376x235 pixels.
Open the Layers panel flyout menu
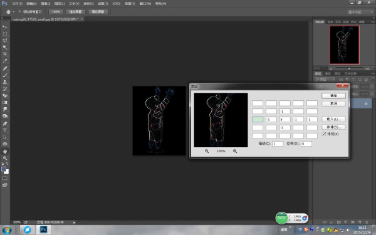[373, 73]
